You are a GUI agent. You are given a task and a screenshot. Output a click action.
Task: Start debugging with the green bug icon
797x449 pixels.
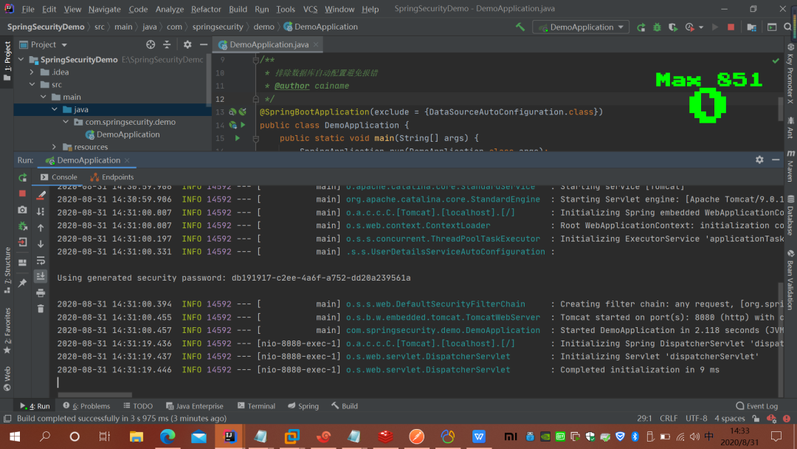pyautogui.click(x=657, y=27)
